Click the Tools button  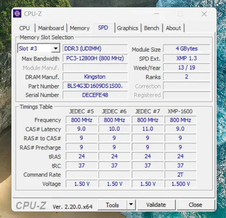click(x=112, y=205)
